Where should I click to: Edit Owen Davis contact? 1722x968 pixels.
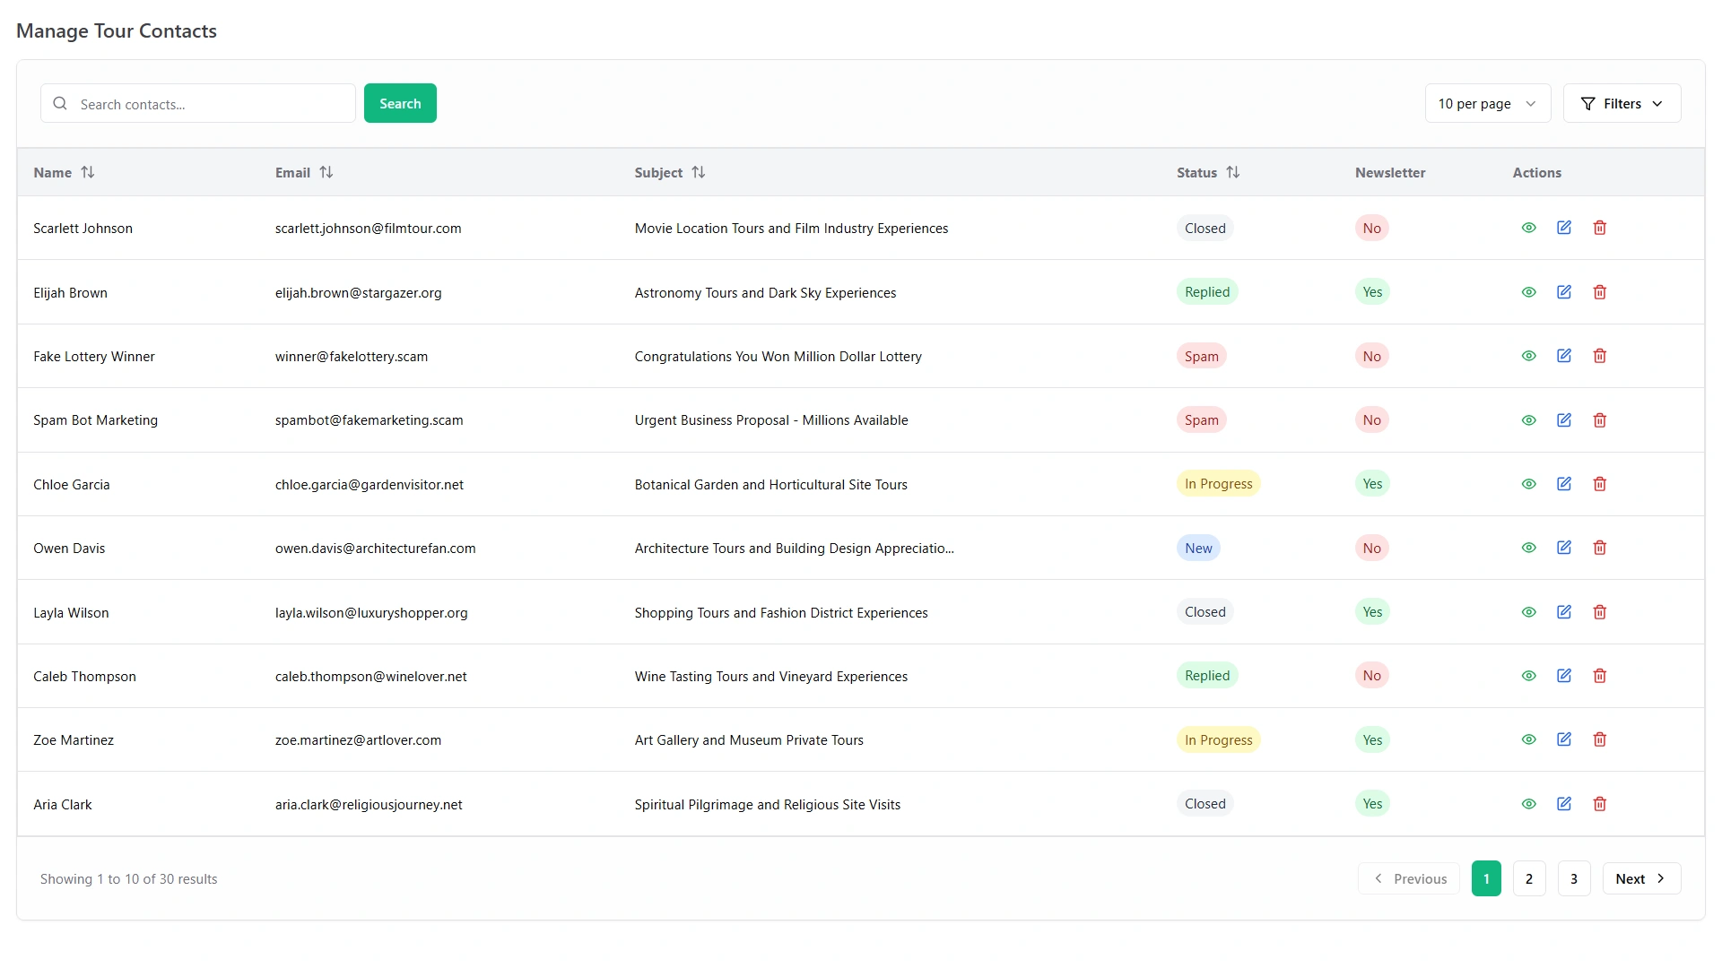pos(1564,548)
